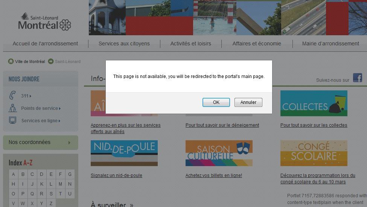
Task: Click the Ville de Montréal home icon
Action: (11, 61)
